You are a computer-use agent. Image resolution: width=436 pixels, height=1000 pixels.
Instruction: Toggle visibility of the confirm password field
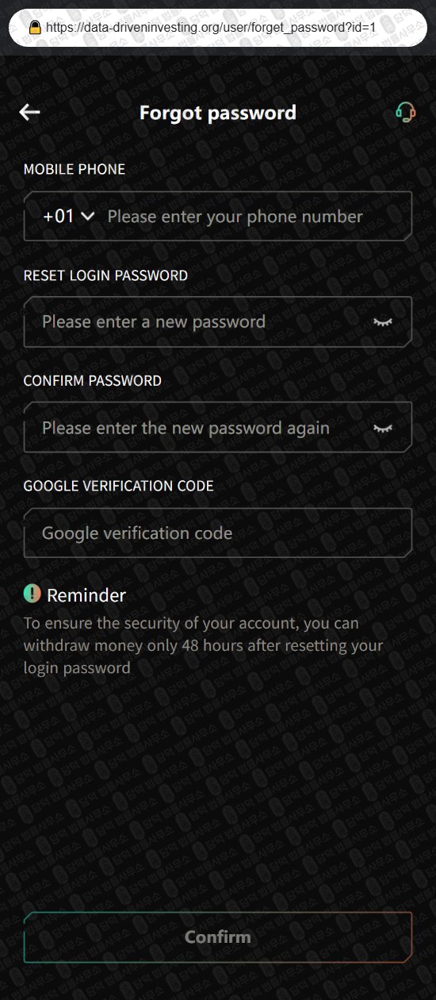coord(383,428)
